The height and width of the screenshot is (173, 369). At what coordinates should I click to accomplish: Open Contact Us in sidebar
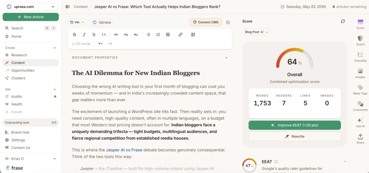point(31,148)
